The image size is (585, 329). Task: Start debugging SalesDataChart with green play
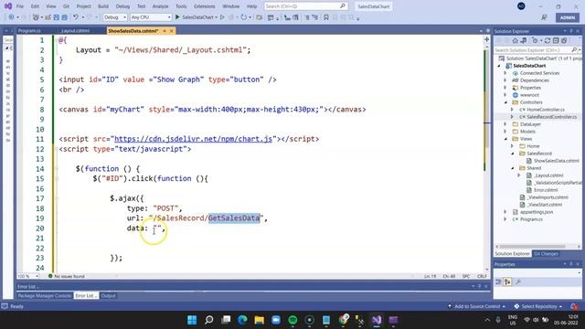(177, 17)
